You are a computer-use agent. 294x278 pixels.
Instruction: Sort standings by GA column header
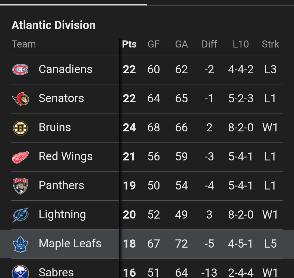[x=182, y=44]
